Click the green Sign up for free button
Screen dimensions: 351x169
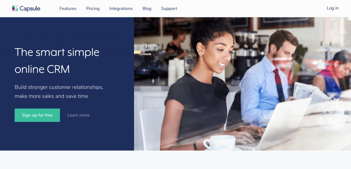tap(37, 115)
